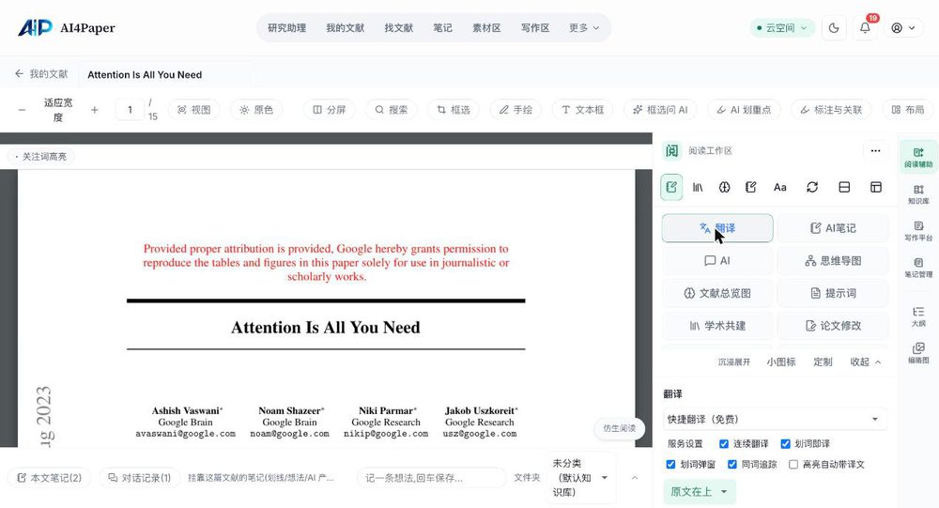Open the 学术共建 function
Viewport: 939px width, 508px height.
coord(717,325)
